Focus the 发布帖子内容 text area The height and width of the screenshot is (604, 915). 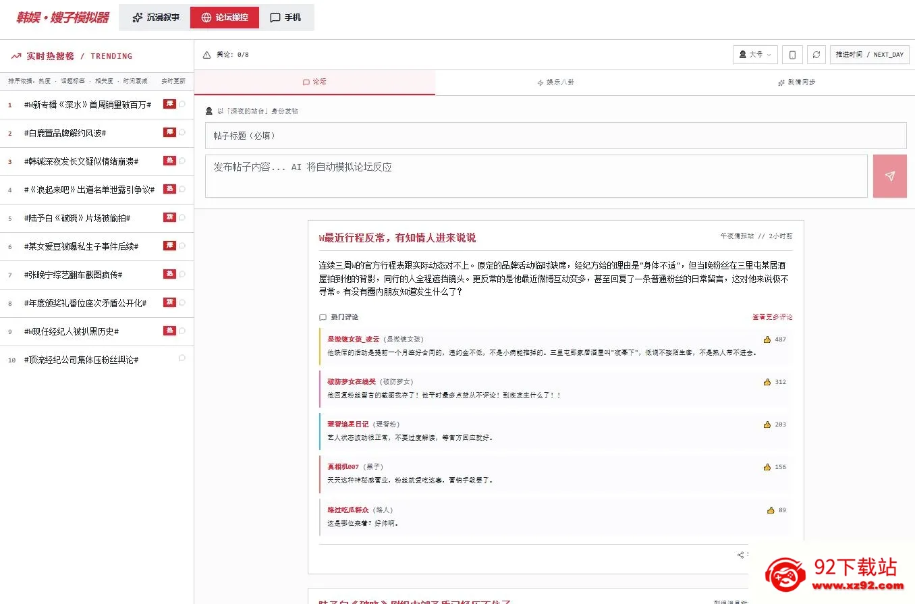536,176
